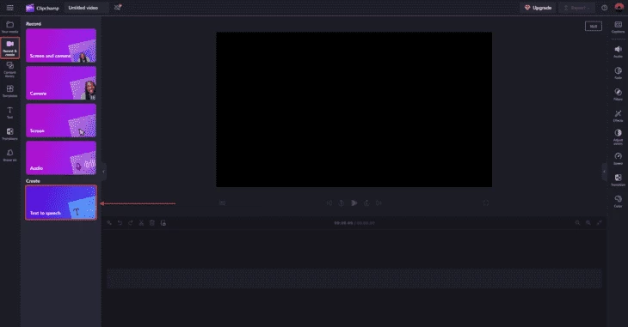Choose the Screen recording card
Image resolution: width=628 pixels, height=327 pixels.
click(x=61, y=120)
